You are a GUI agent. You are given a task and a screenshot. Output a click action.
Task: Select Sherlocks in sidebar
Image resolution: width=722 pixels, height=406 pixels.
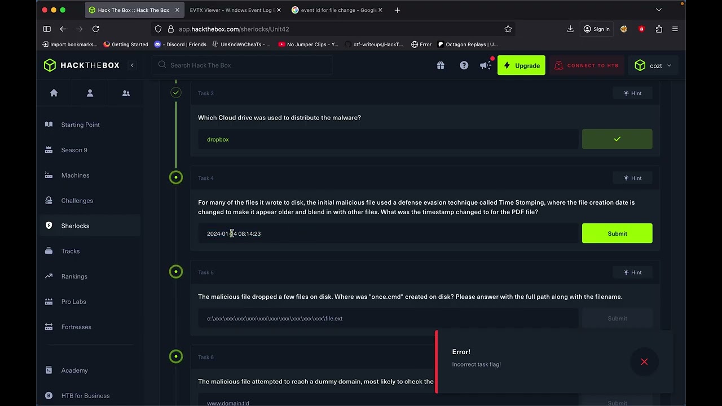coord(89,226)
